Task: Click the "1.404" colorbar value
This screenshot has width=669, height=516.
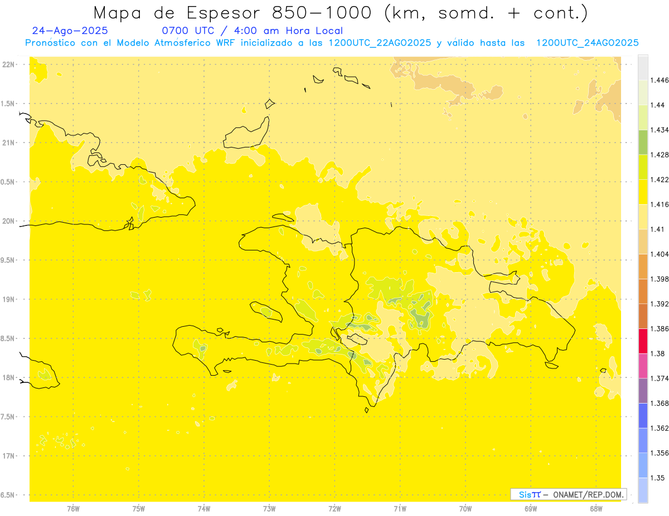Action: coord(660,254)
